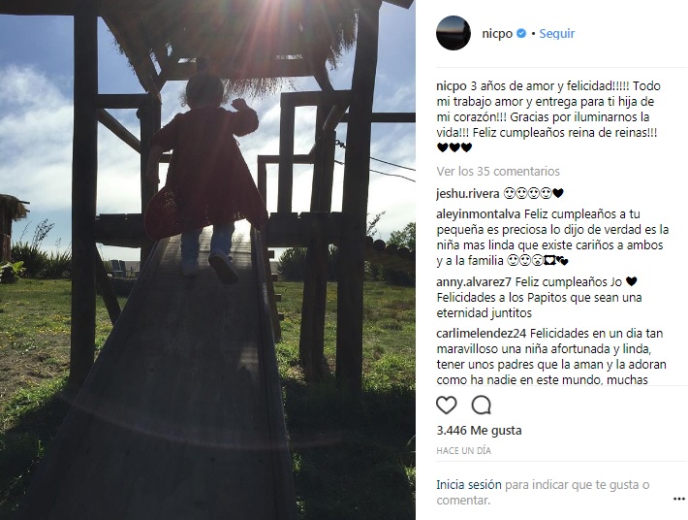Open anny.alvarez7 commenter profile
Image resolution: width=688 pixels, height=520 pixels.
474,281
